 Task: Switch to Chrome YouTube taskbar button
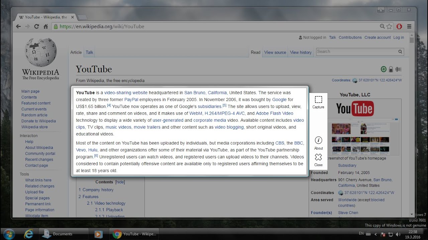[135, 234]
